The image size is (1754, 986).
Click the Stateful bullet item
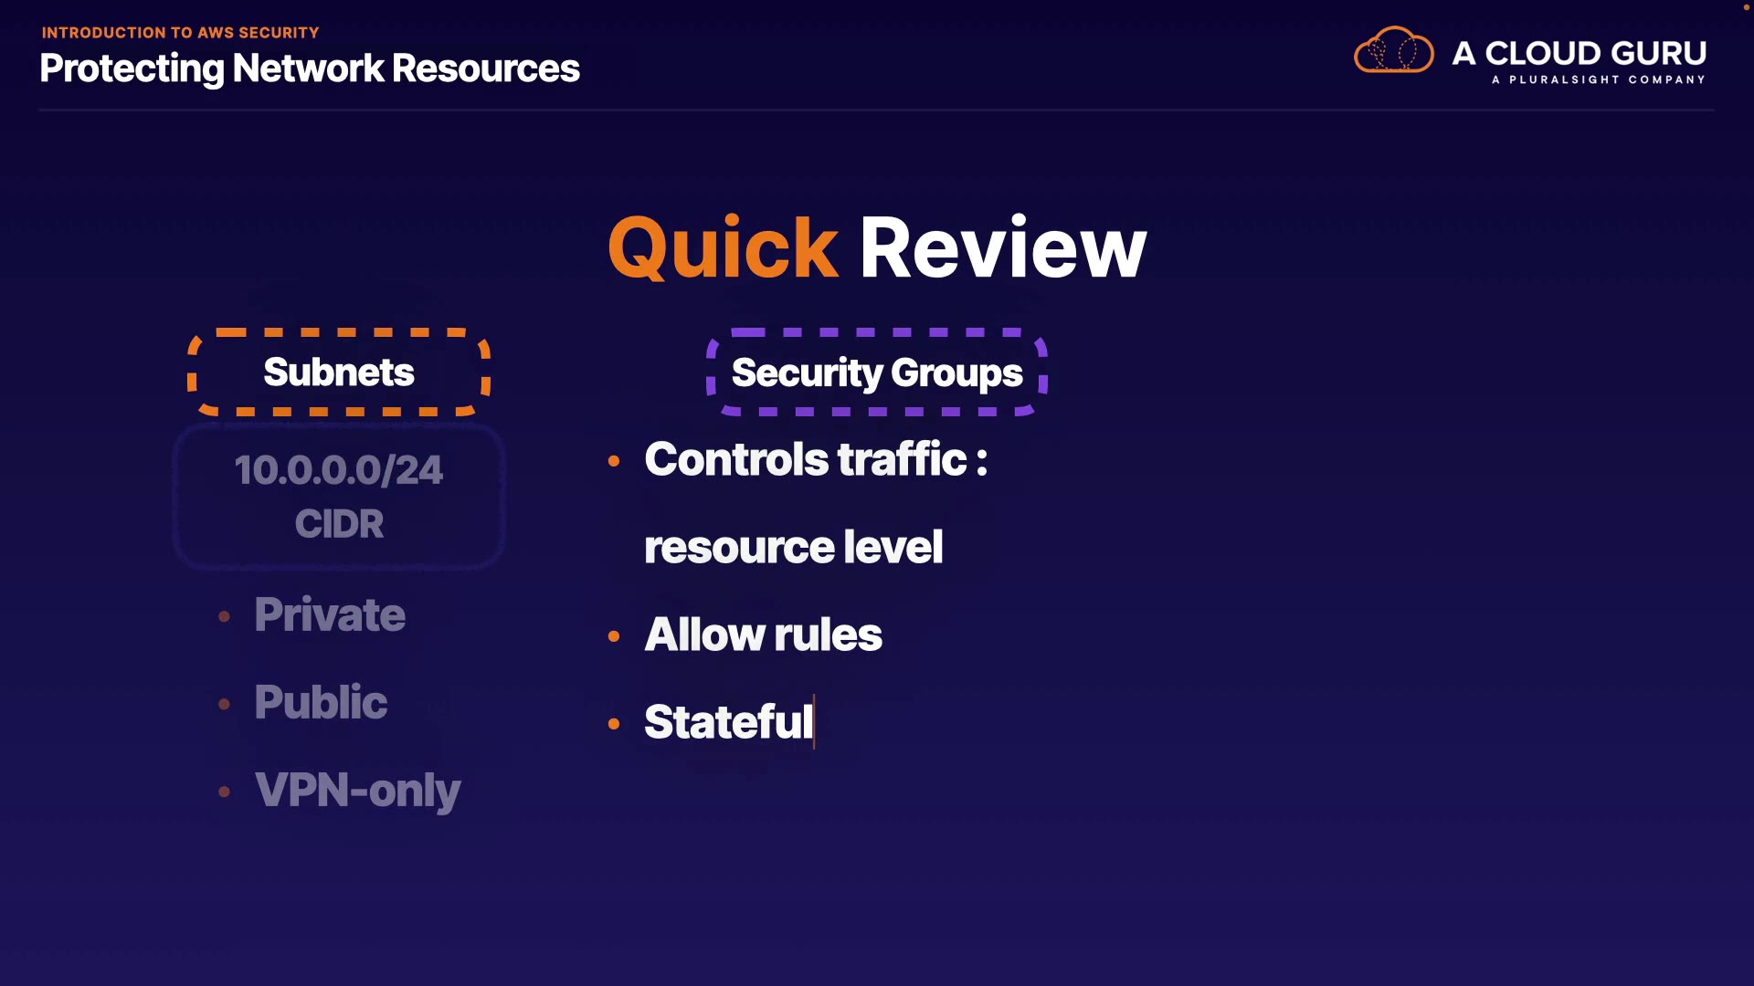click(728, 722)
